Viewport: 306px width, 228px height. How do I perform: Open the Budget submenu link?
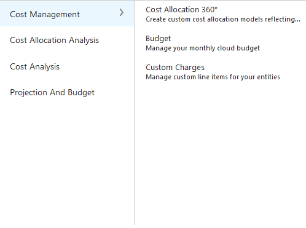[158, 39]
